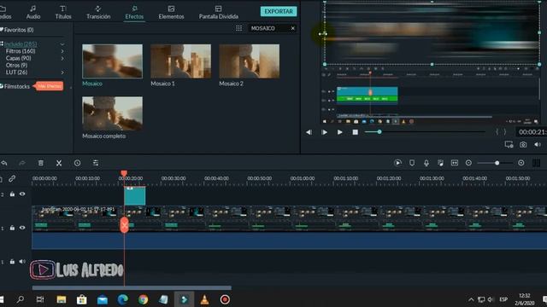Viewport: 547px width, 307px height.
Task: Click the subtitle/caption tool icon
Action: 455,163
